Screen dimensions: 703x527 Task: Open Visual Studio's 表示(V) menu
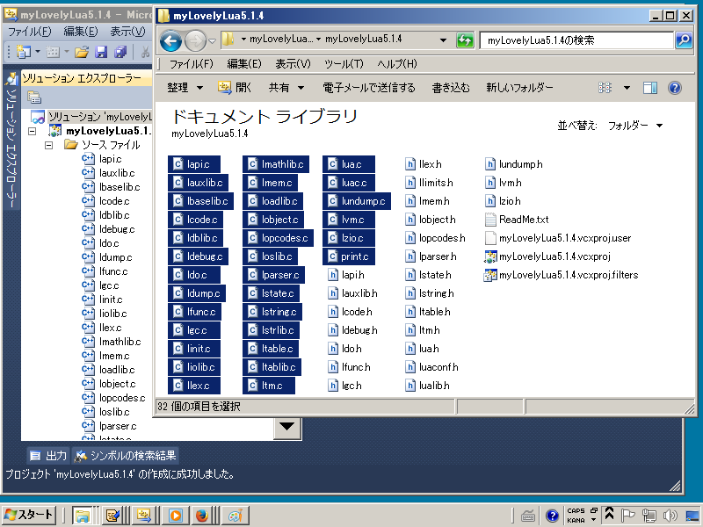coord(127,32)
